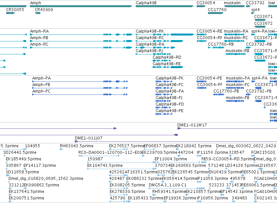
Task: Select the Amph-PB protein label
Action: (x=41, y=85)
